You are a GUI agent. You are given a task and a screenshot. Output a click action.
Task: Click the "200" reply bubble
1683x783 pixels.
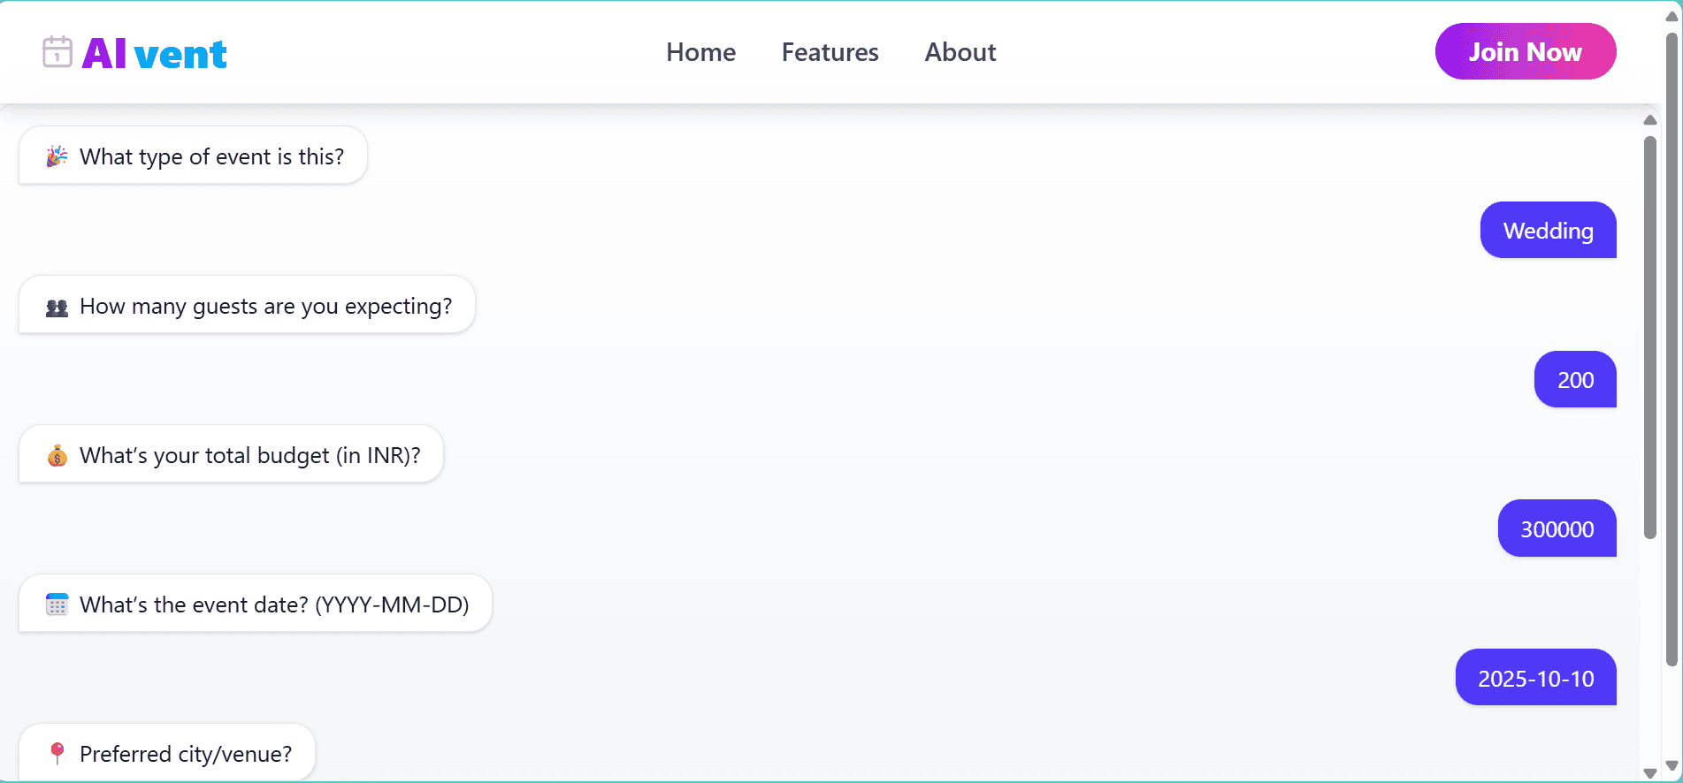coord(1575,379)
